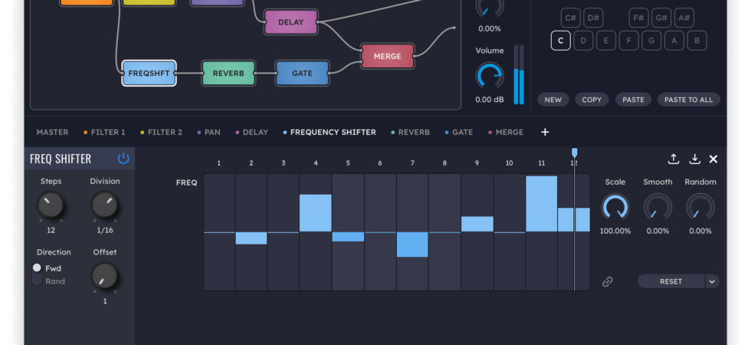Screen dimensions: 751x345
Task: Select the REVERB node in the graph
Action: (228, 74)
